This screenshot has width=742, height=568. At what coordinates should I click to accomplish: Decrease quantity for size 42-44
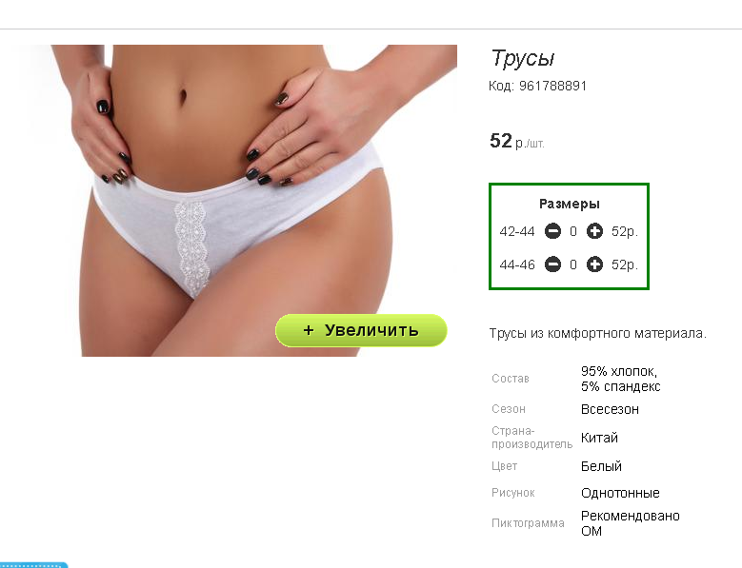tap(552, 231)
